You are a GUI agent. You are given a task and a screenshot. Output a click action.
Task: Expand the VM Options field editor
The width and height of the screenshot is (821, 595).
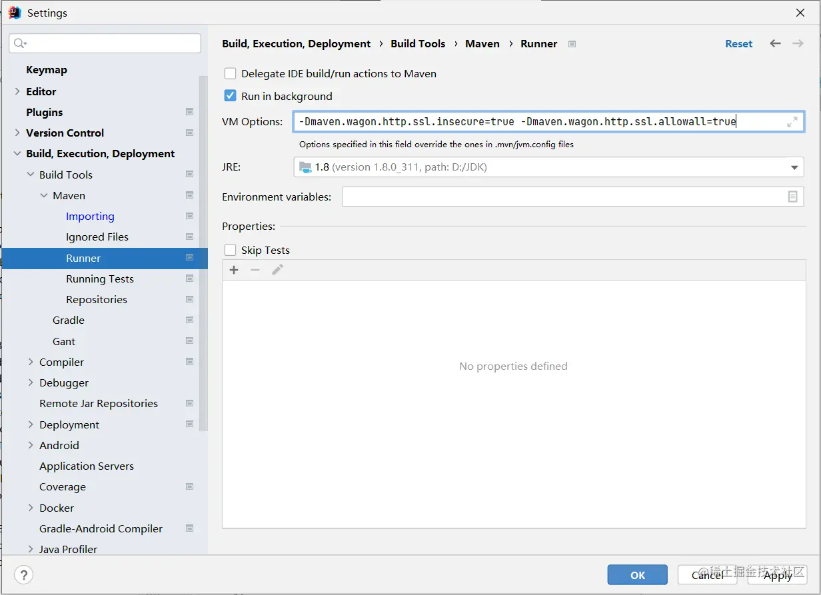pyautogui.click(x=792, y=122)
